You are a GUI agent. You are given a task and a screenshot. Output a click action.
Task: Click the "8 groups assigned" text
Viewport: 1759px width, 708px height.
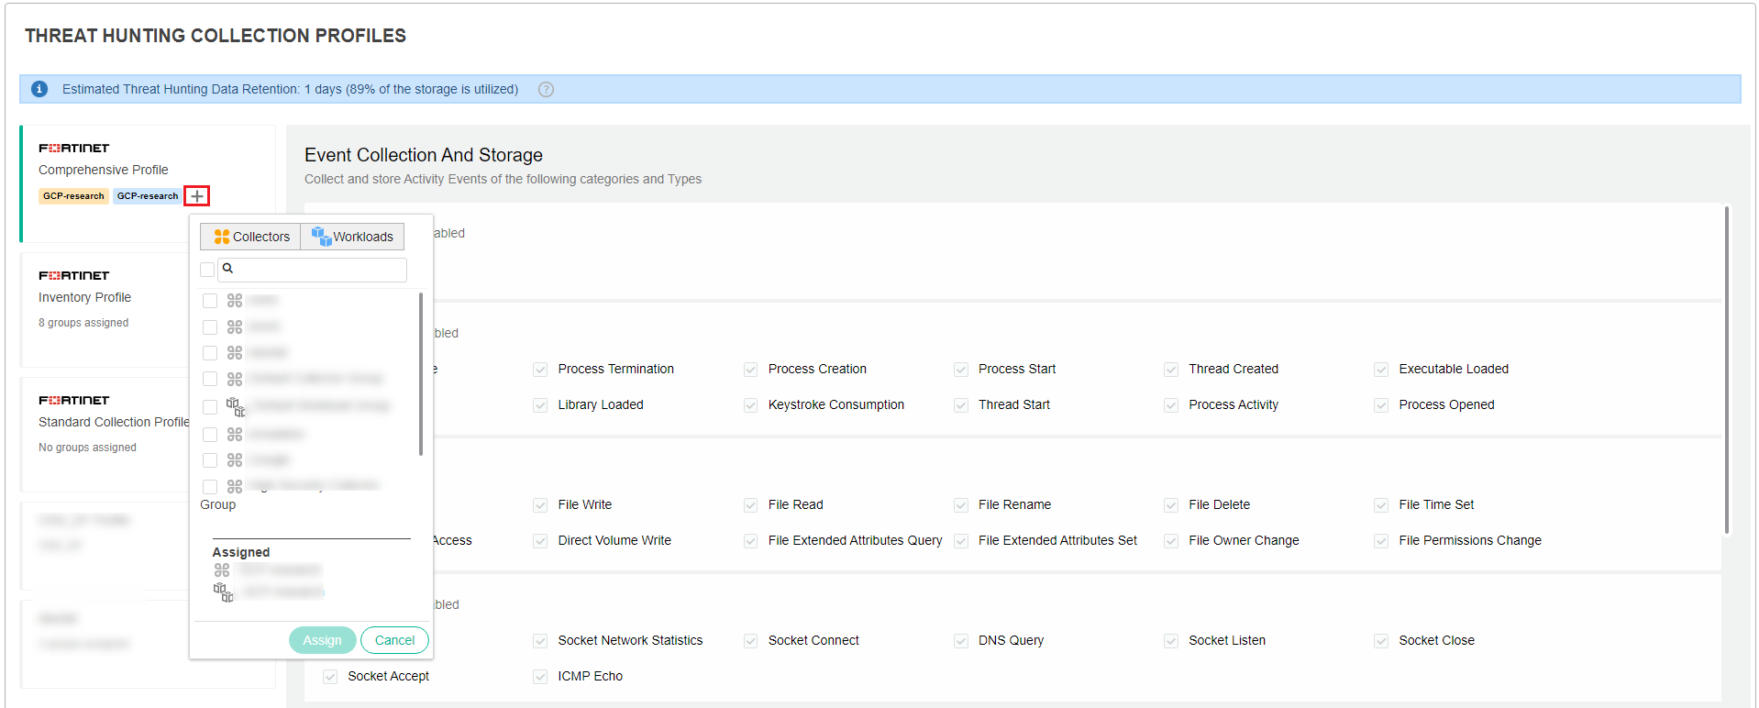(x=83, y=323)
